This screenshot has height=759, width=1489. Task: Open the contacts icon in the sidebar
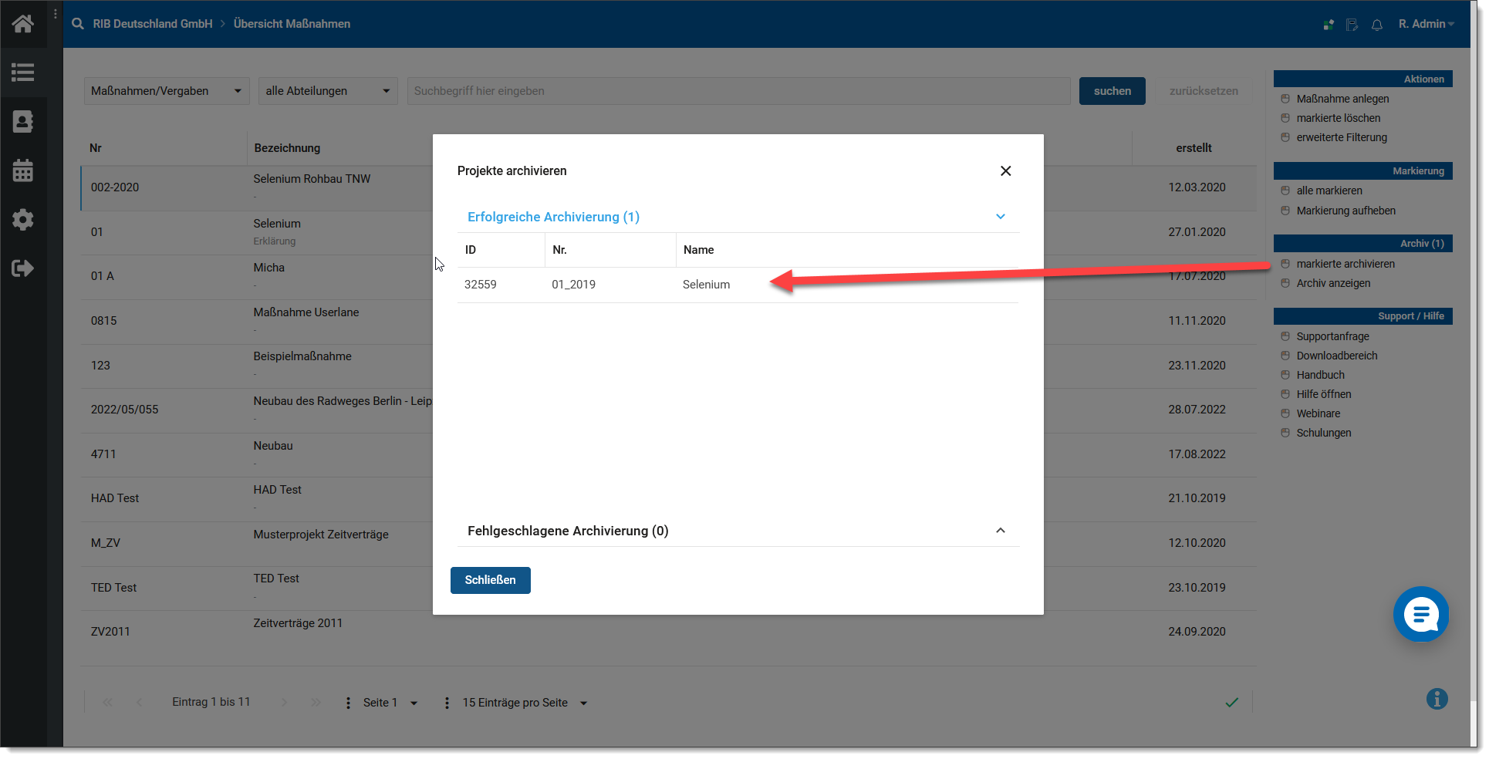click(23, 122)
